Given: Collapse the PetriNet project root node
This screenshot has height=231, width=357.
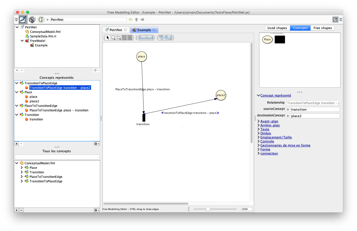Looking at the screenshot, I should point(17,27).
